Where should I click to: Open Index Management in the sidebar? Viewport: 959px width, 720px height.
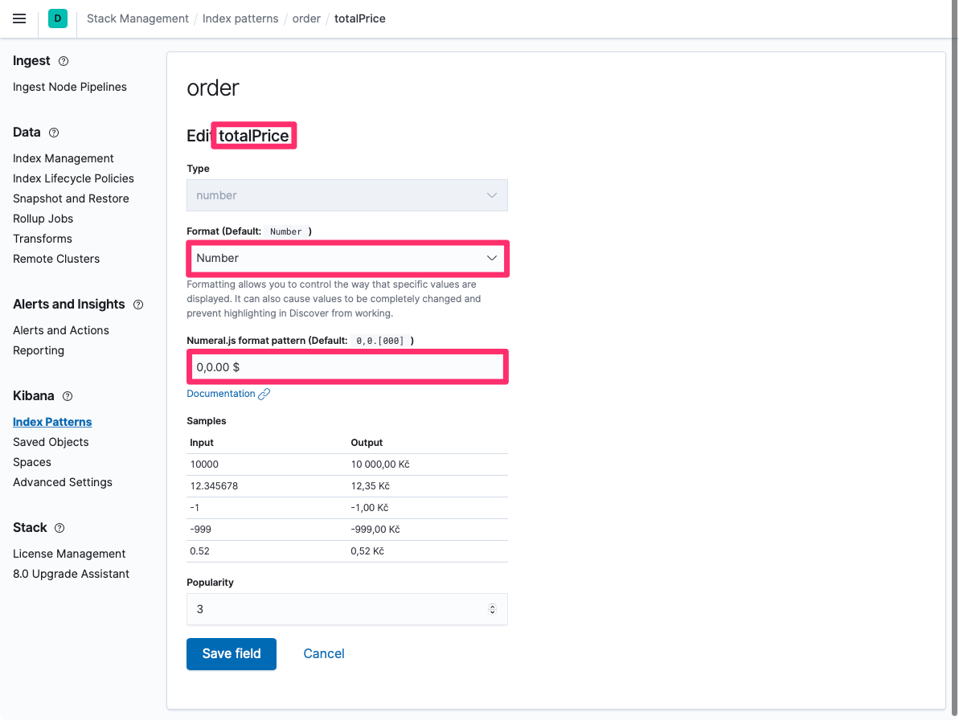(x=64, y=158)
